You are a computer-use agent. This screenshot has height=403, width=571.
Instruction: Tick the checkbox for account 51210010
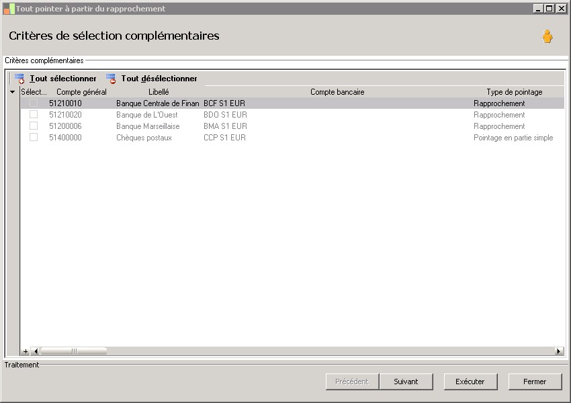(34, 103)
